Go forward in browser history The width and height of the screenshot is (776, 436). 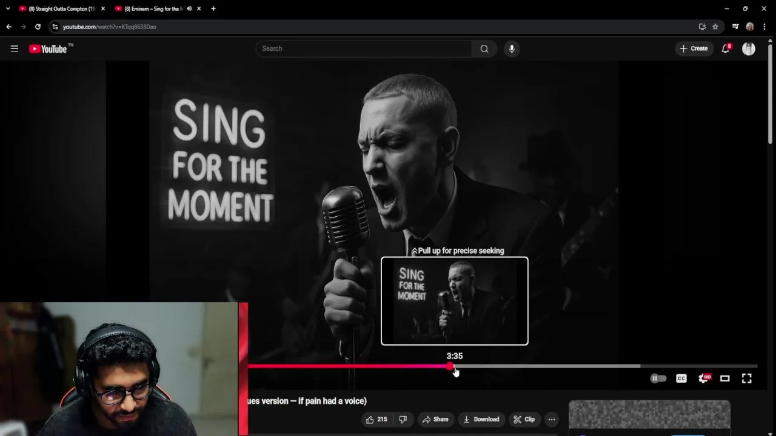coord(23,27)
